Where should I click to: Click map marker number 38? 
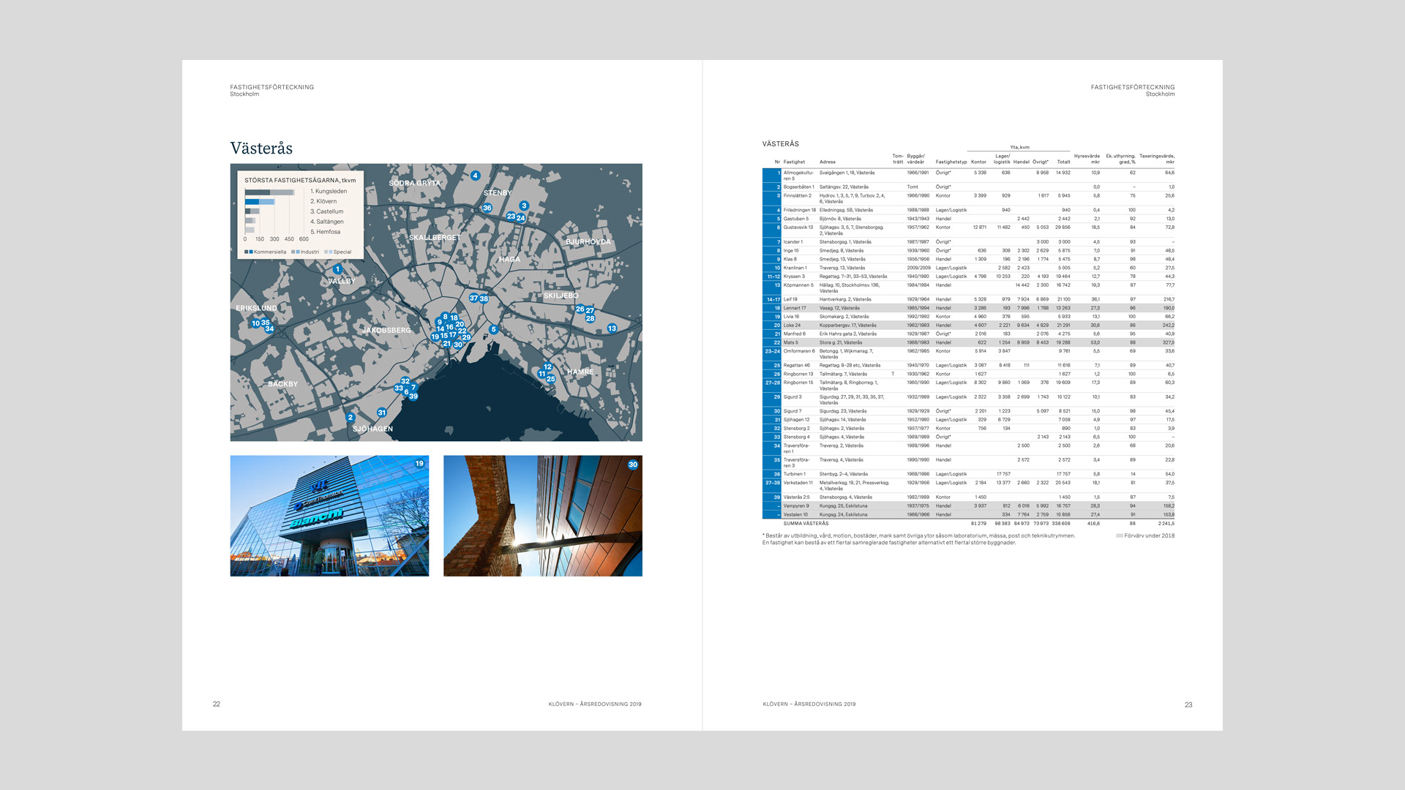pyautogui.click(x=484, y=298)
